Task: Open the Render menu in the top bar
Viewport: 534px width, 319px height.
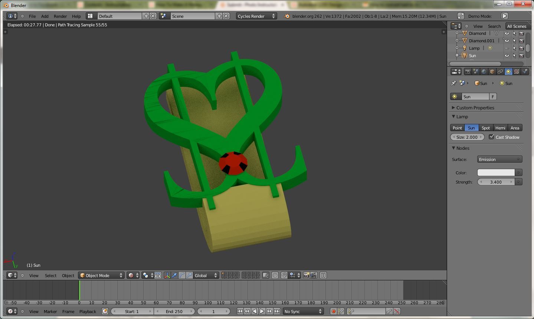Action: tap(60, 16)
